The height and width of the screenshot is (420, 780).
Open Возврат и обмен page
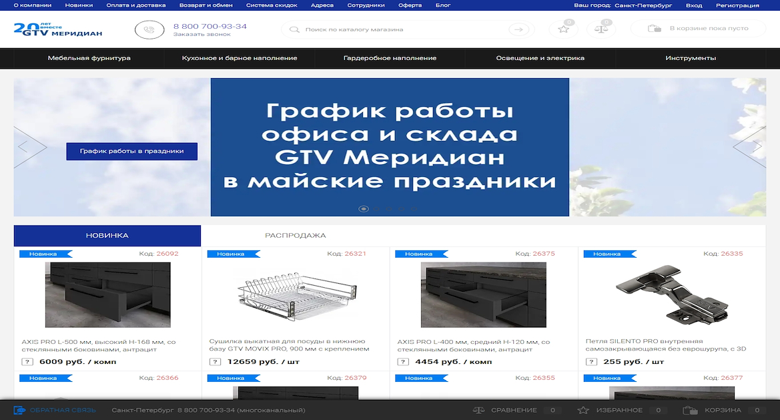tap(206, 5)
